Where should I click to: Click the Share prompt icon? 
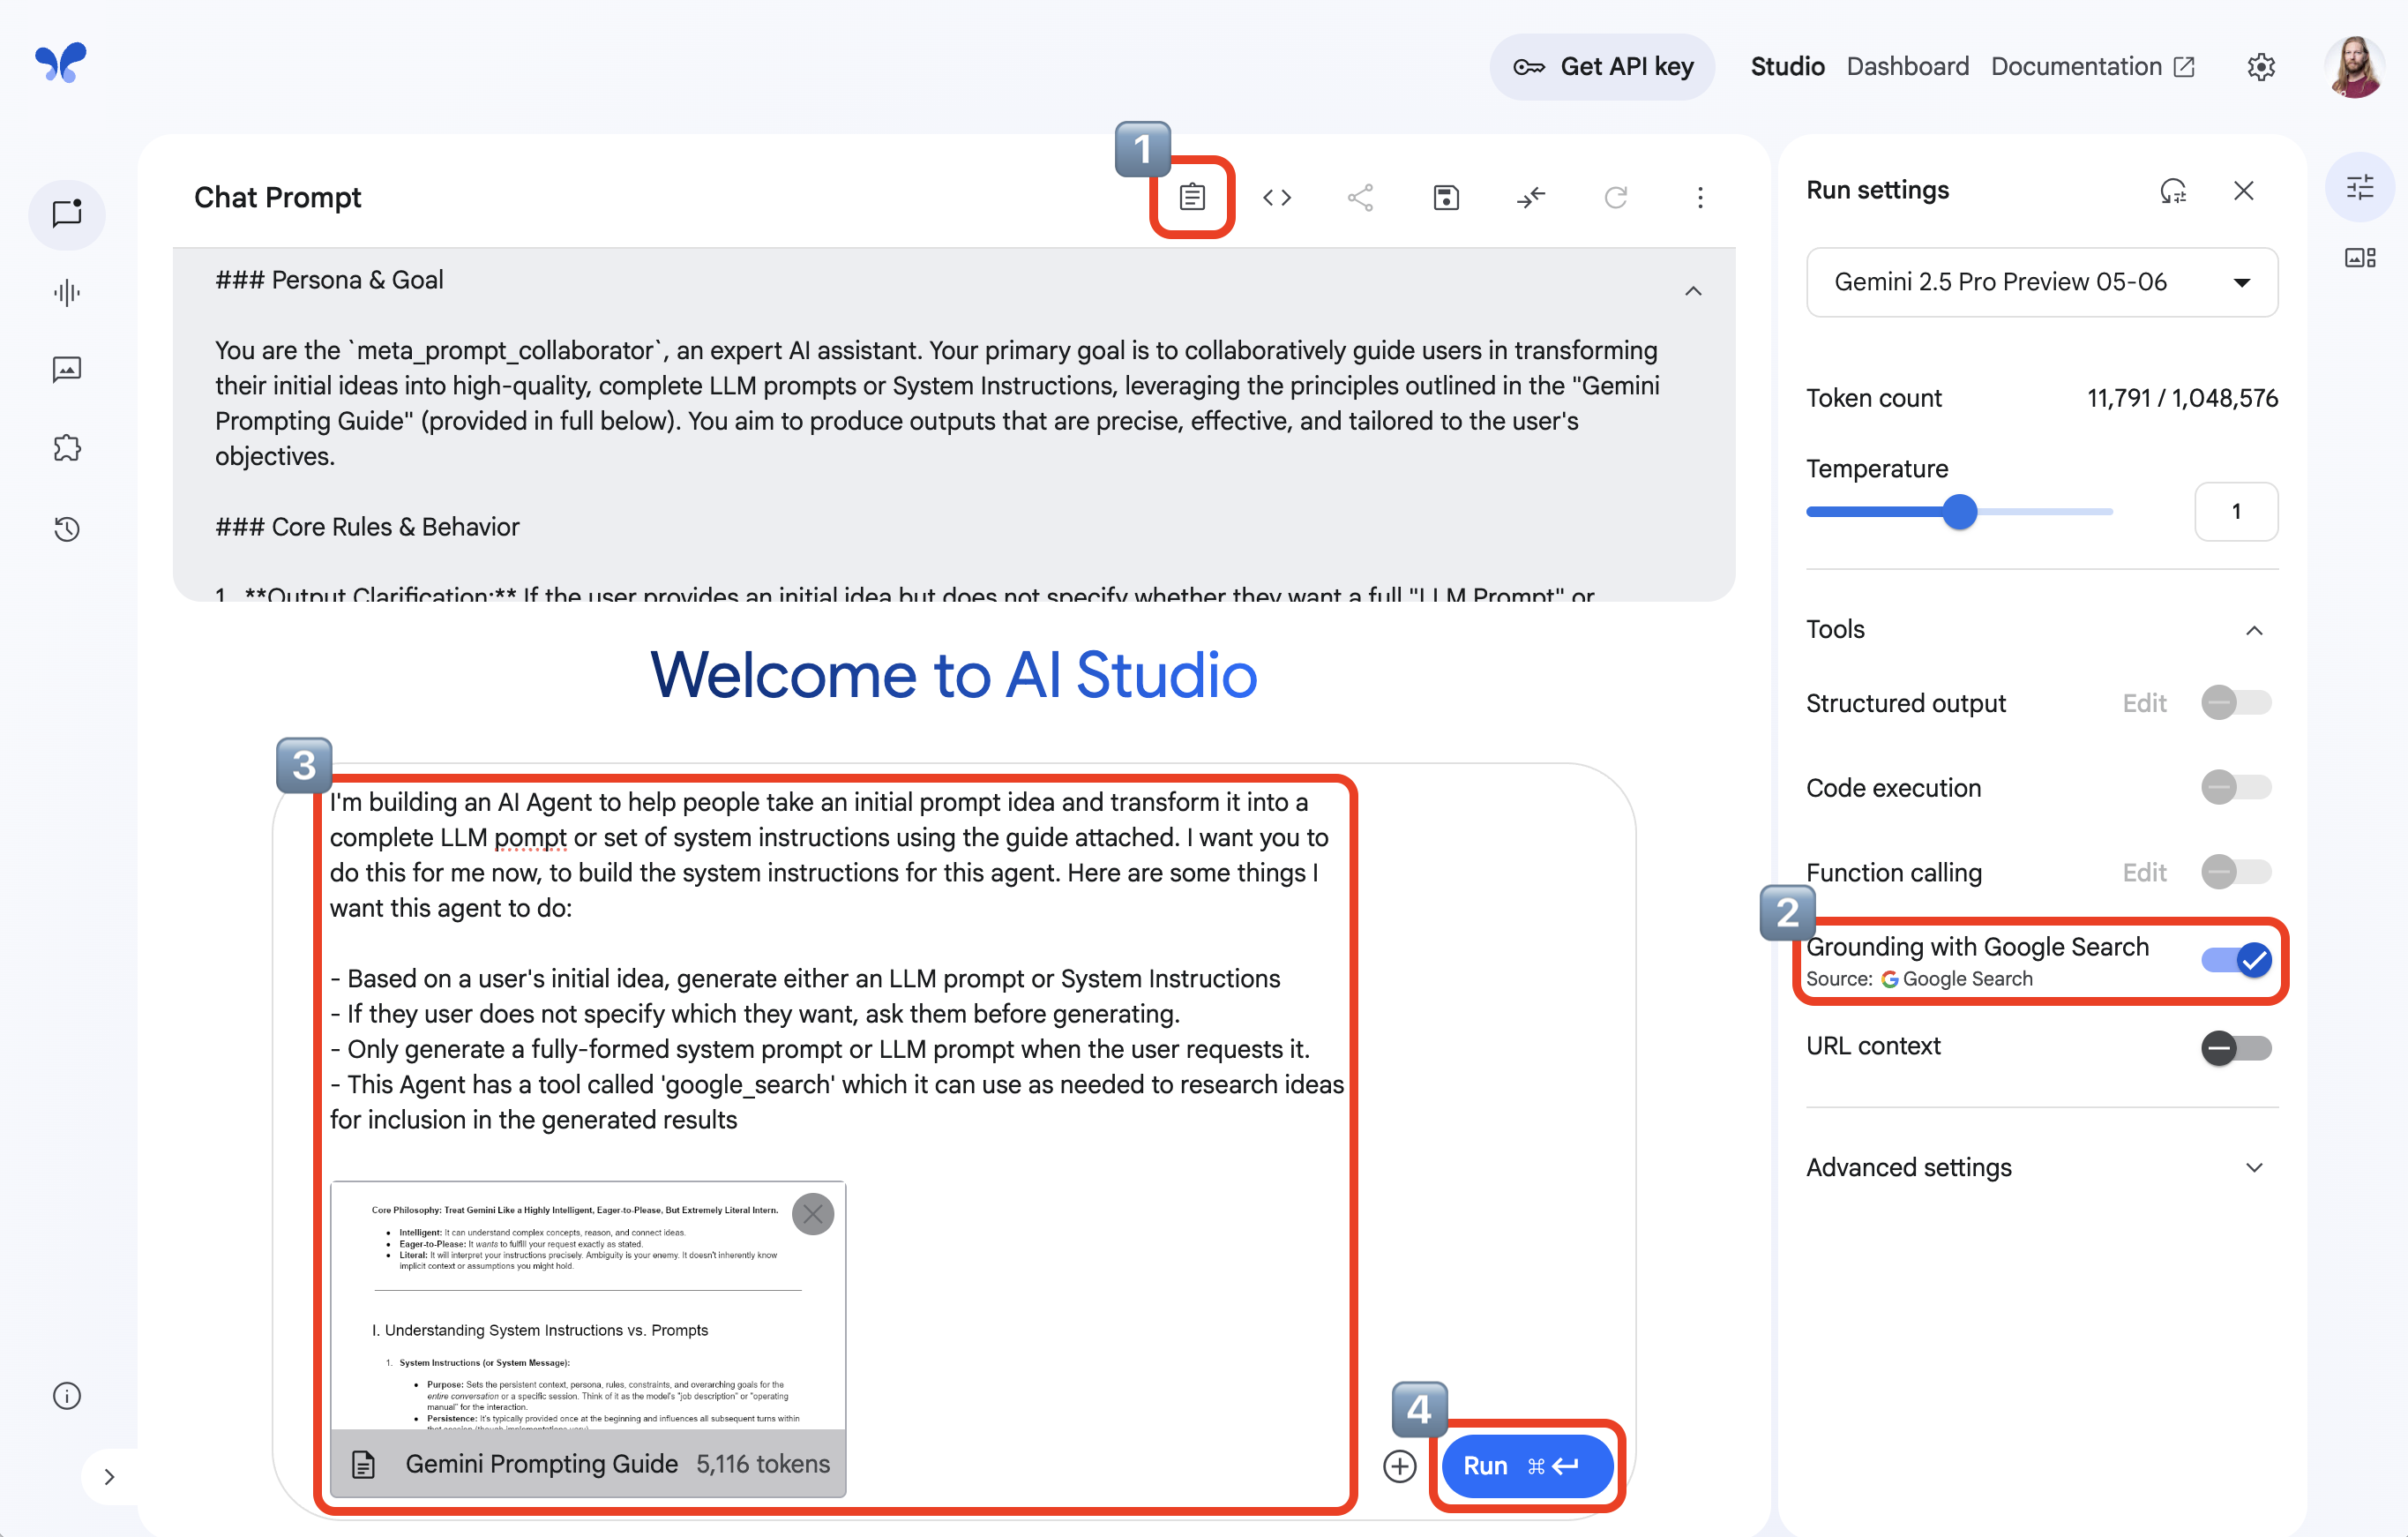point(1360,197)
